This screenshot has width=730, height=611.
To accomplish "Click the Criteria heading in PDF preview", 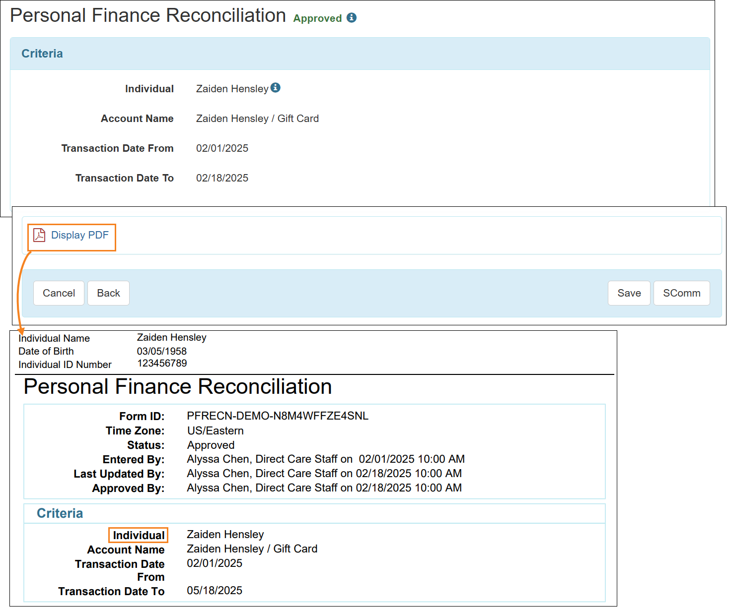I will (x=60, y=513).
